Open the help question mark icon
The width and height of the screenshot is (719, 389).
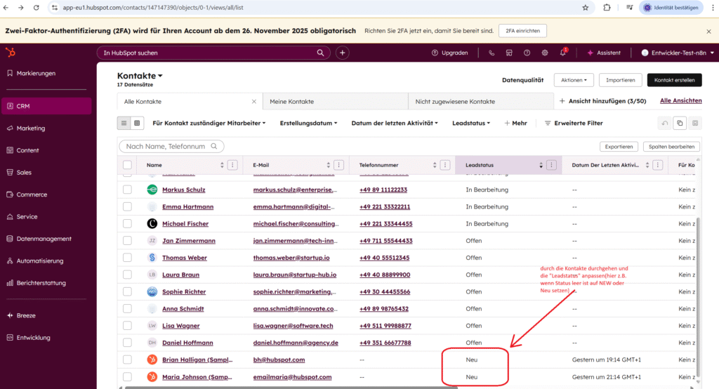(x=527, y=53)
